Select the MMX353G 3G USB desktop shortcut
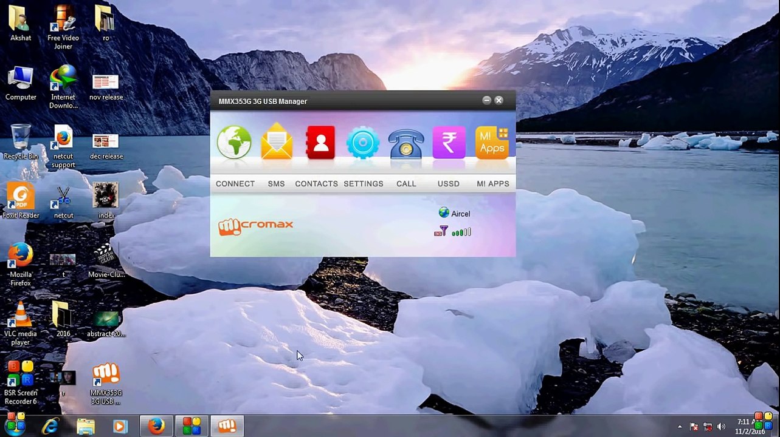 click(106, 384)
